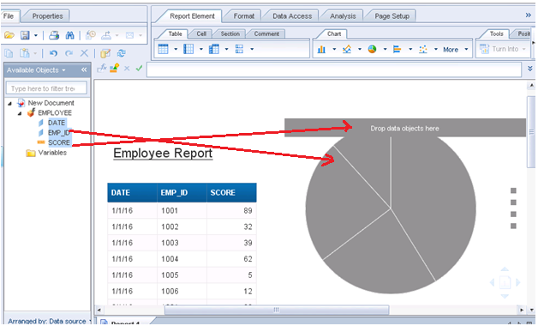The height and width of the screenshot is (326, 538).
Task: Click the horizontal scrollbar thumb
Action: pos(277,310)
